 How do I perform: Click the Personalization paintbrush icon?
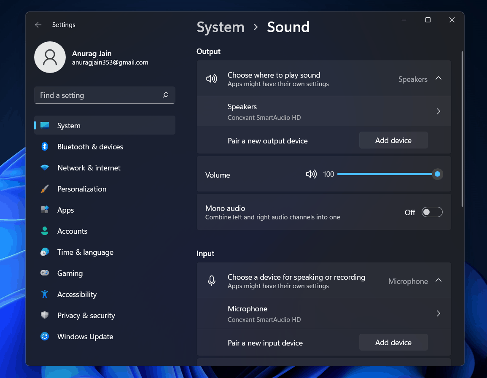45,189
